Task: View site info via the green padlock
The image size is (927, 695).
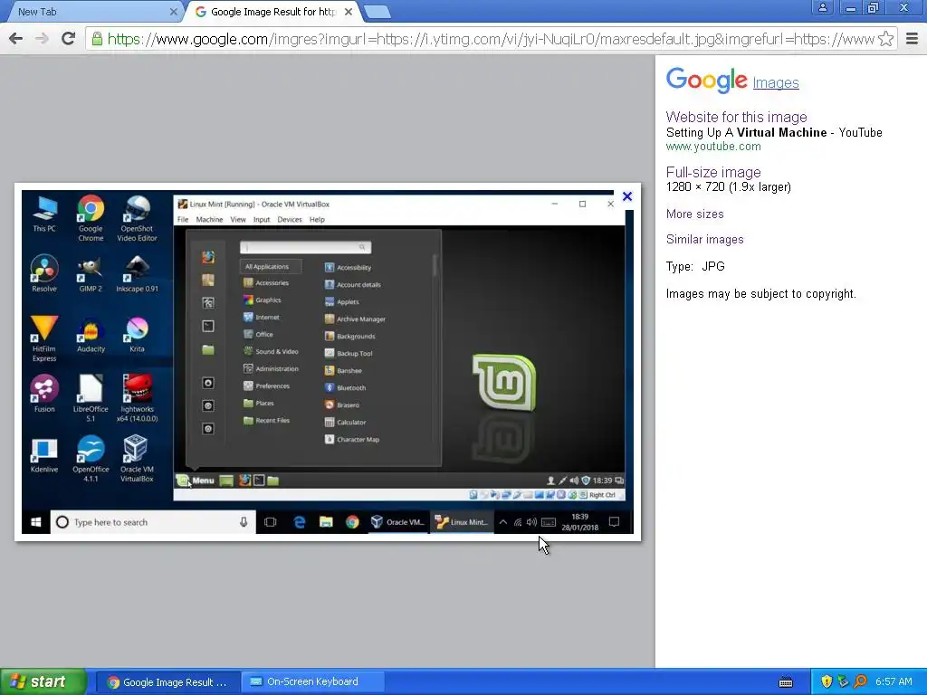Action: [97, 39]
